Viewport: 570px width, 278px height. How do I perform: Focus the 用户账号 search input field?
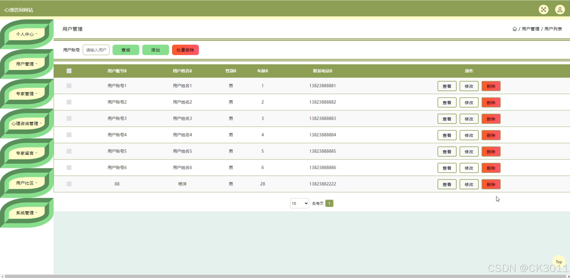tap(96, 50)
